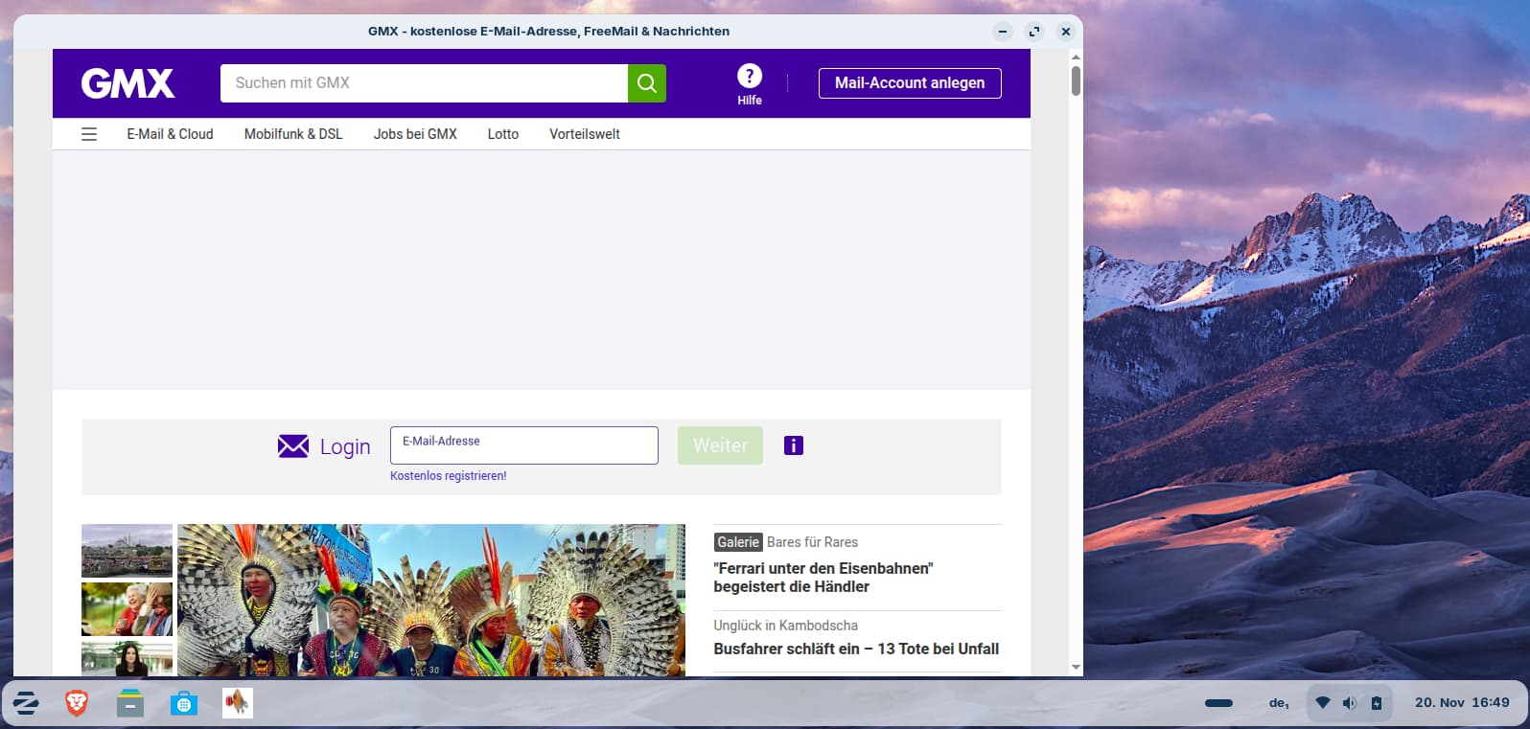The image size is (1530, 729).
Task: Open the Hilfe question mark icon
Action: tap(749, 76)
